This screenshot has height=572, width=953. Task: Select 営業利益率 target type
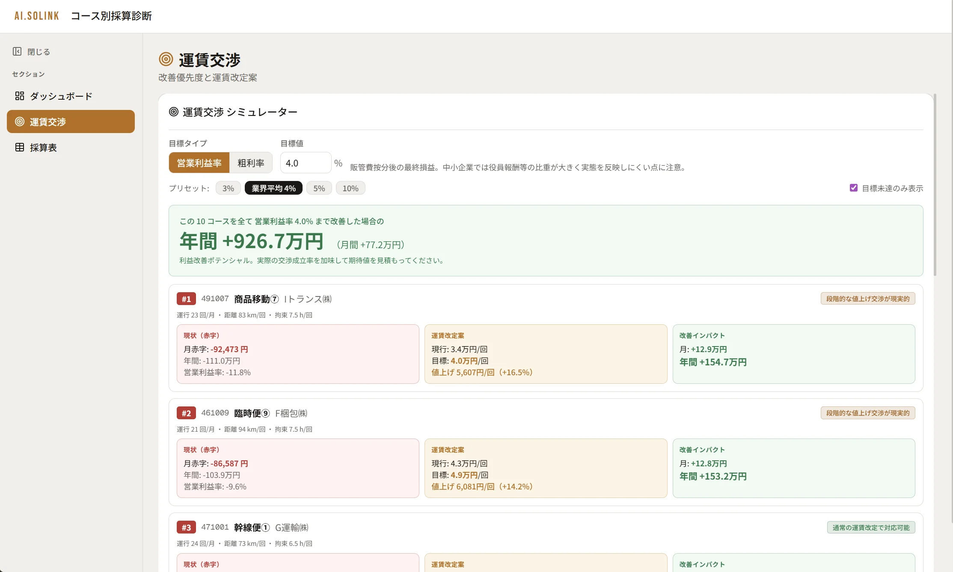click(x=199, y=163)
